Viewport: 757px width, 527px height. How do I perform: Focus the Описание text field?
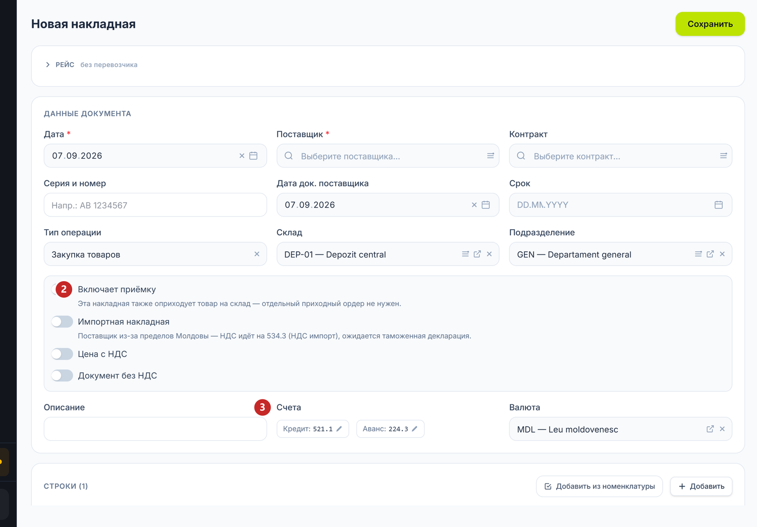155,429
